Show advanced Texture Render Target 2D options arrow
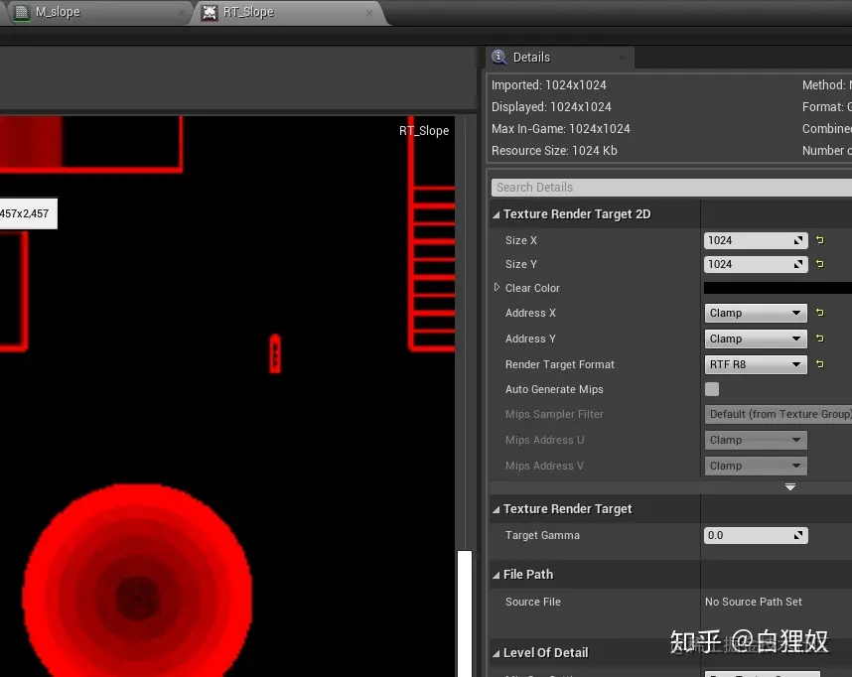Viewport: 852px width, 677px height. point(790,487)
